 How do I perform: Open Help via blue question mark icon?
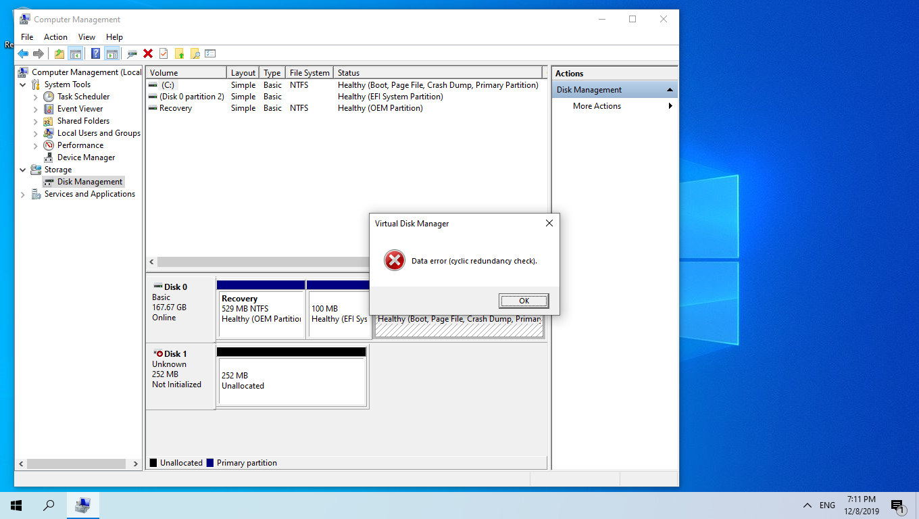coord(96,53)
